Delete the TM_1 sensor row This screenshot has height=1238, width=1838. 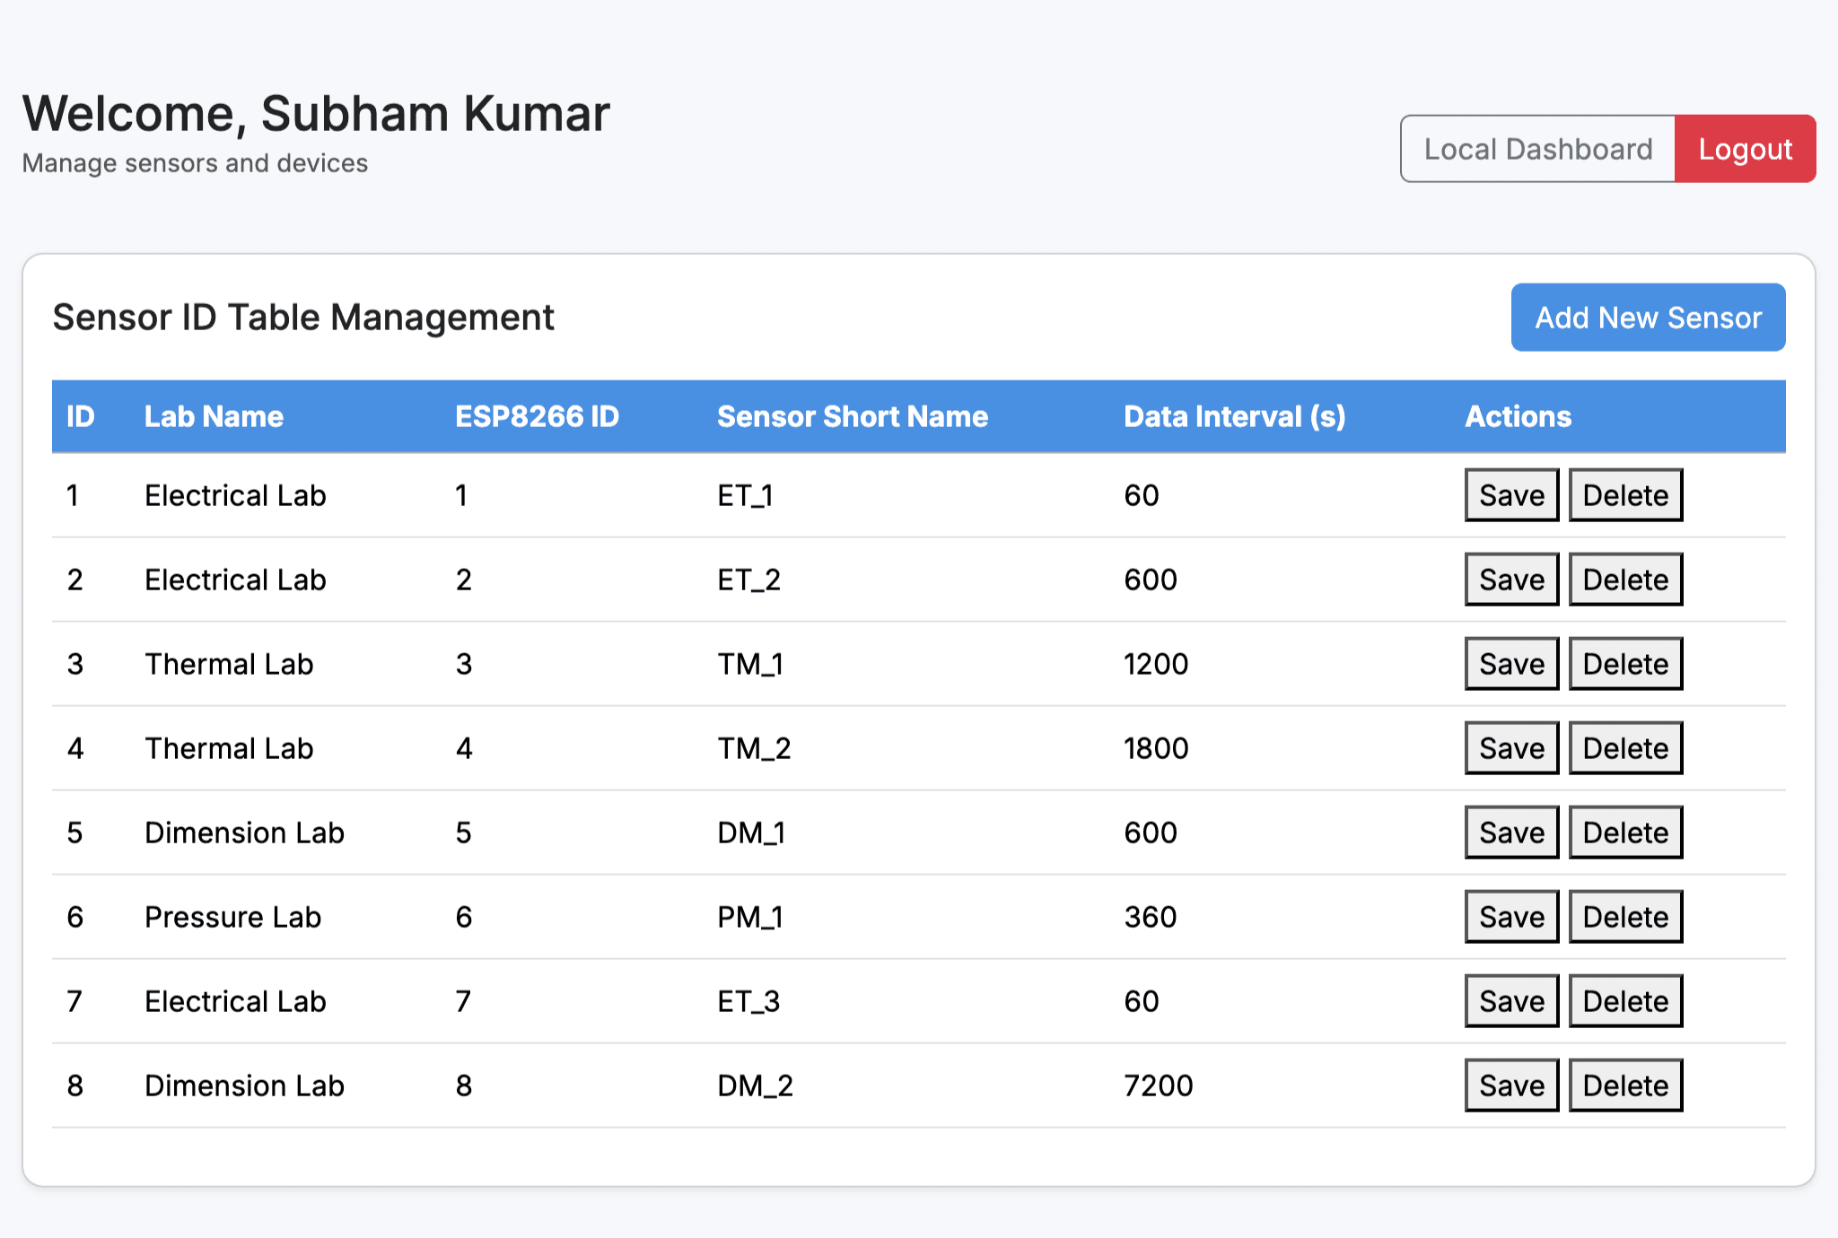[x=1625, y=664]
